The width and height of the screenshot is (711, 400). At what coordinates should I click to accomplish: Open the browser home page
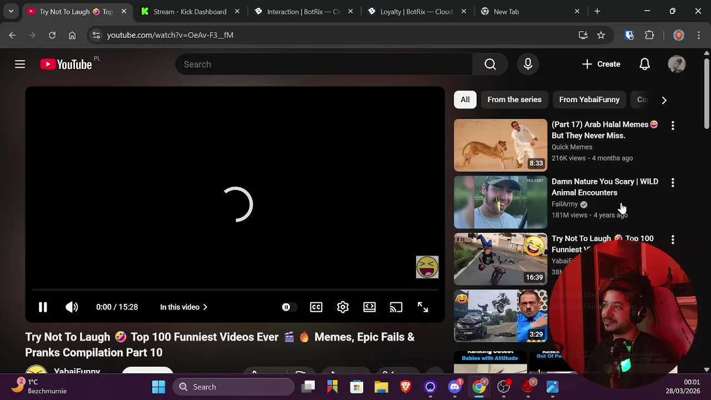[72, 35]
